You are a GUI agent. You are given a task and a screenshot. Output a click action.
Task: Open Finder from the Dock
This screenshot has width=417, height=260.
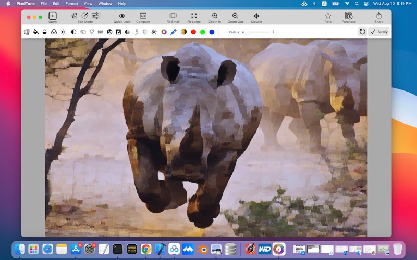(20, 249)
